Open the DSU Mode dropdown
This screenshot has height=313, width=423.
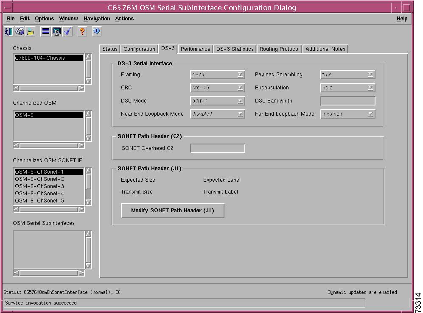[217, 101]
